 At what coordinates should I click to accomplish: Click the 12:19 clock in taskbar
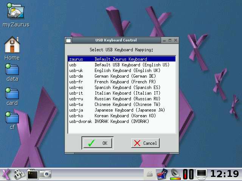[224, 174]
